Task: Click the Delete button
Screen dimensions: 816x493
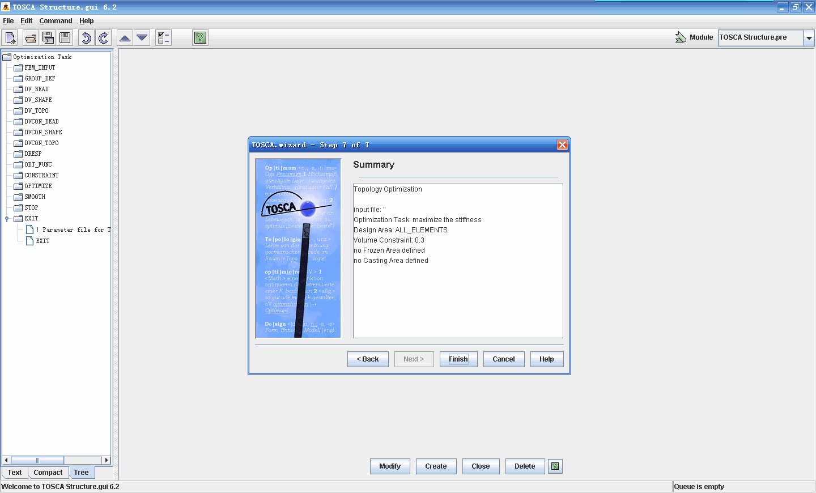Action: click(525, 466)
